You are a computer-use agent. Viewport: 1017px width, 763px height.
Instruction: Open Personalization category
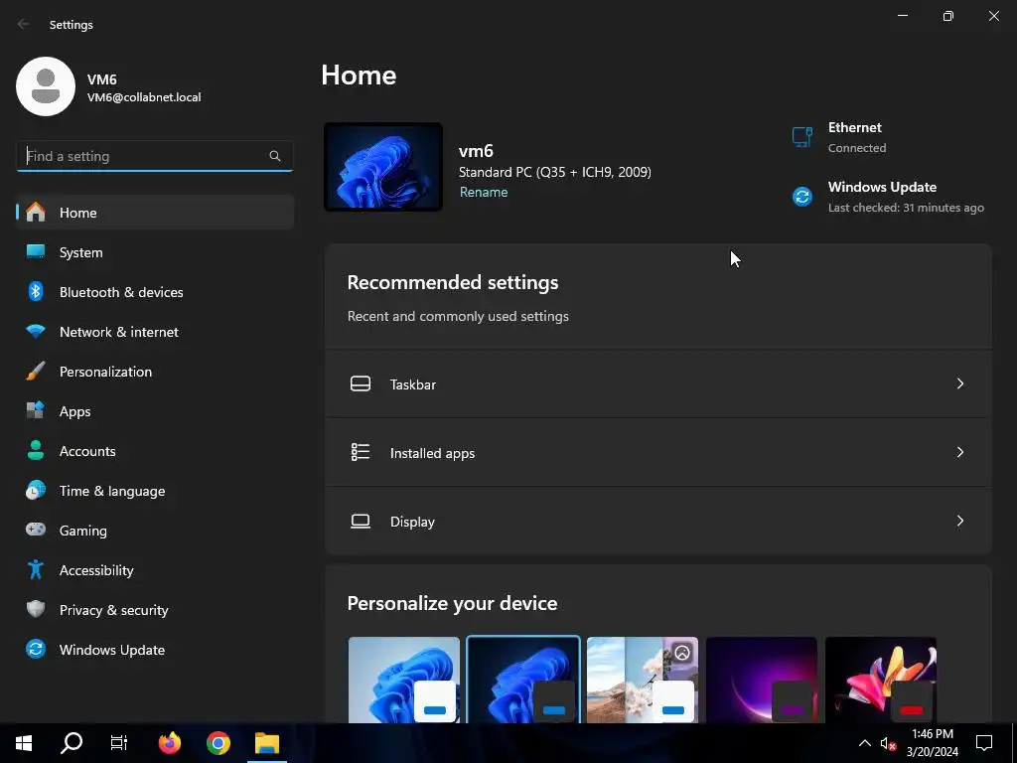[x=155, y=372]
